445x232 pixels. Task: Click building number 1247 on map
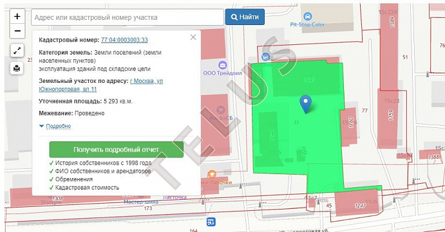[x=360, y=206]
